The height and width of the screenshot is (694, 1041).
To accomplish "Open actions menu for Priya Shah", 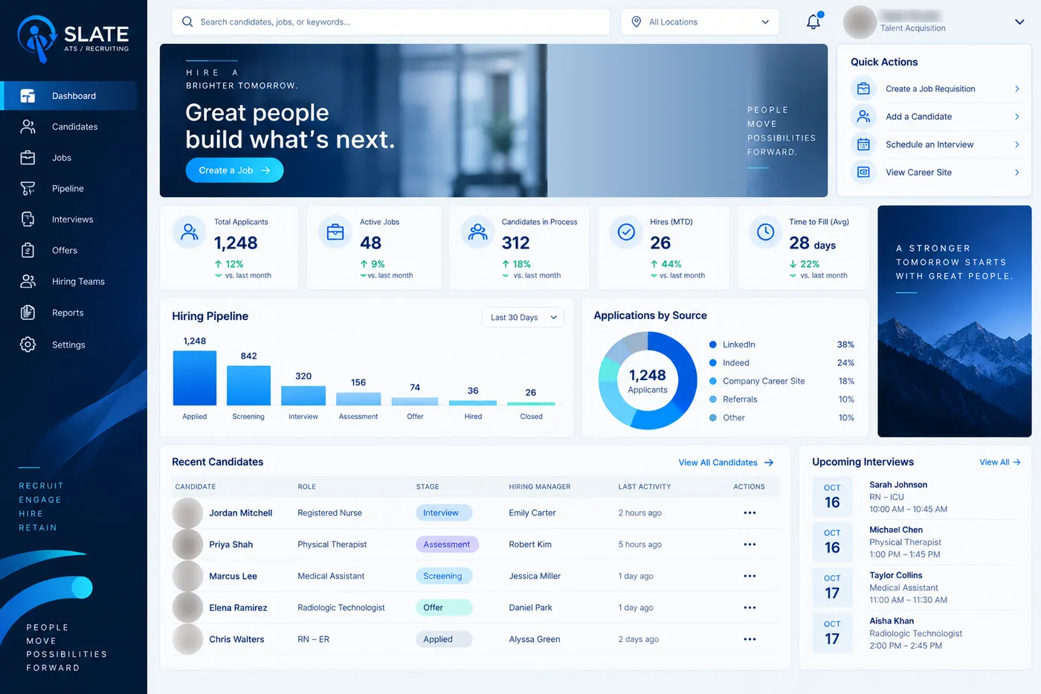I will point(750,544).
